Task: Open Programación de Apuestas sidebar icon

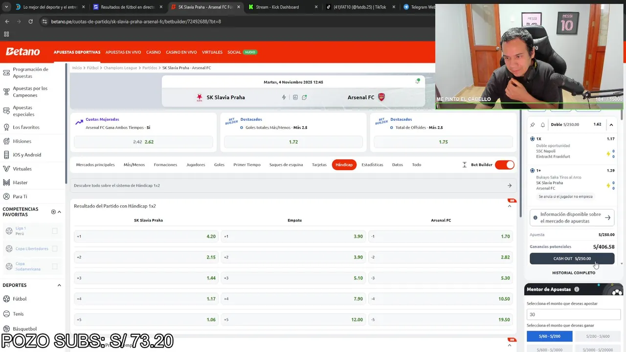Action: (6, 73)
